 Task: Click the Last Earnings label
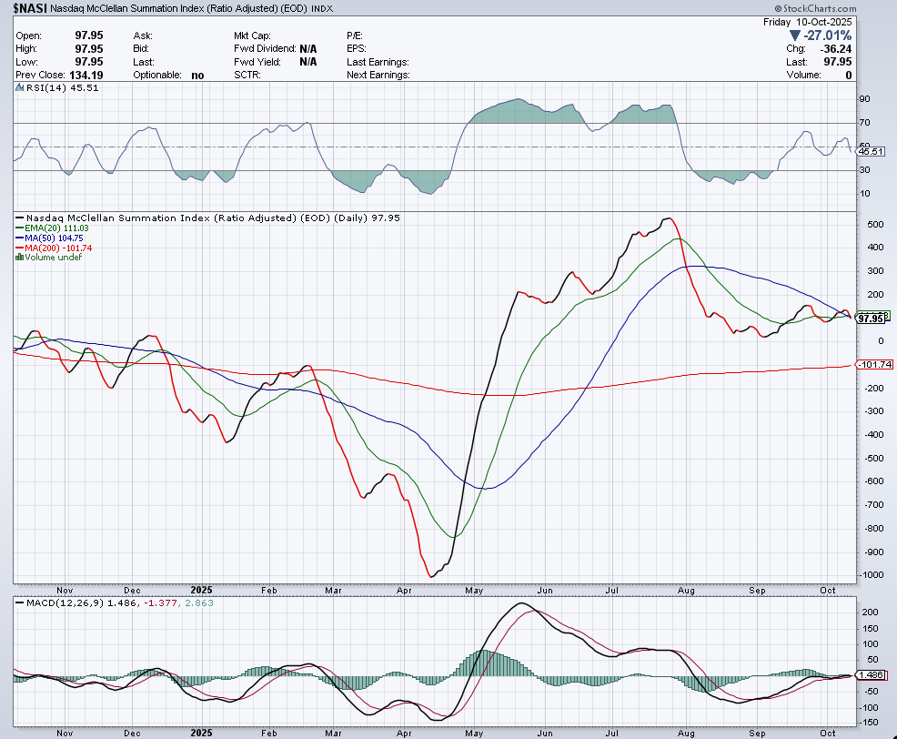pos(378,62)
